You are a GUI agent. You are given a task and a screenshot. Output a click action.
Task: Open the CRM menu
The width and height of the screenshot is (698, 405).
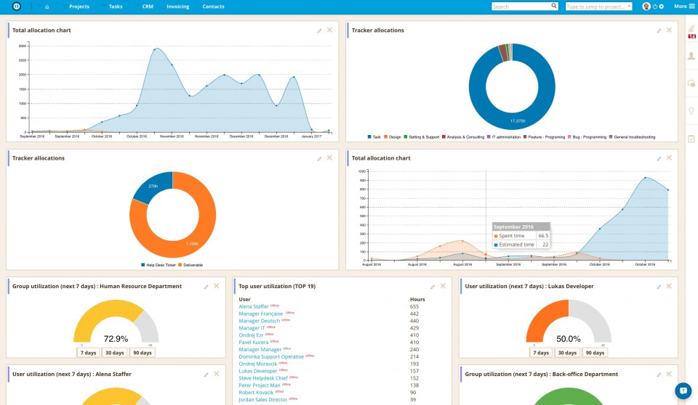(x=148, y=7)
